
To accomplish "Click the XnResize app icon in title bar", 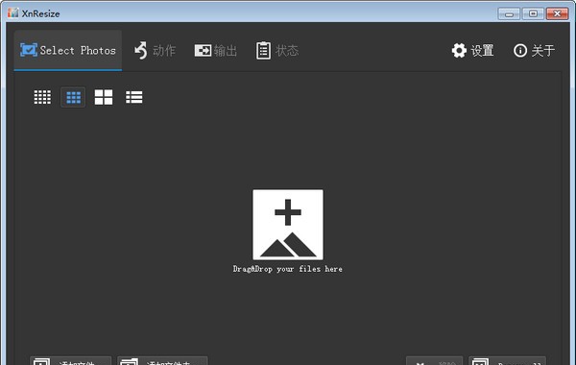I will [12, 12].
